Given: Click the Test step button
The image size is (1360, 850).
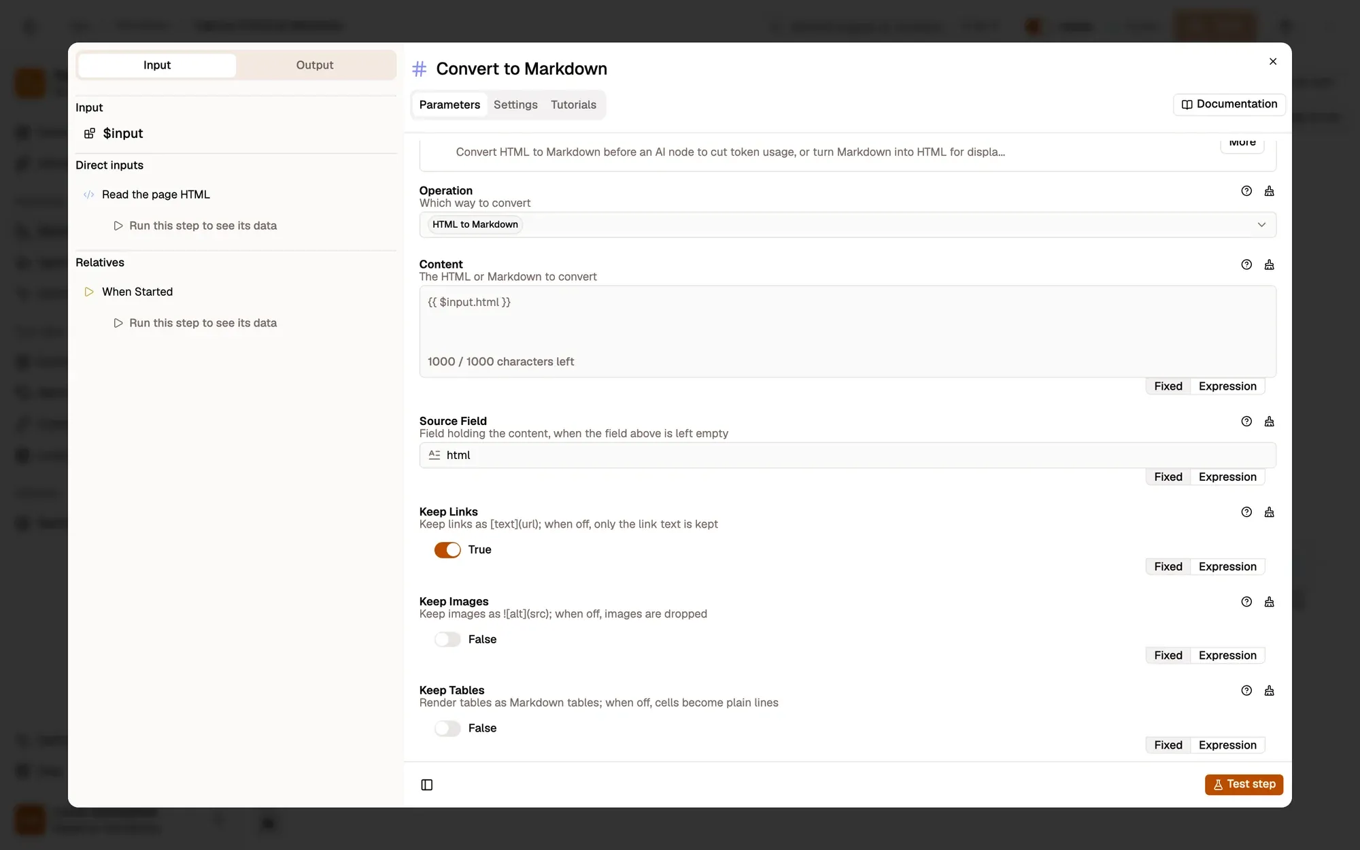Looking at the screenshot, I should point(1244,784).
